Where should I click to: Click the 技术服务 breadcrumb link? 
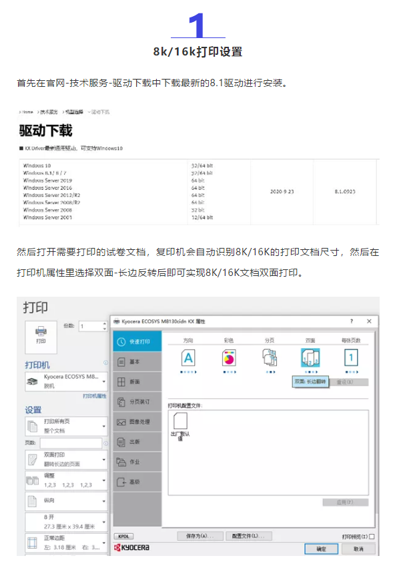click(49, 112)
